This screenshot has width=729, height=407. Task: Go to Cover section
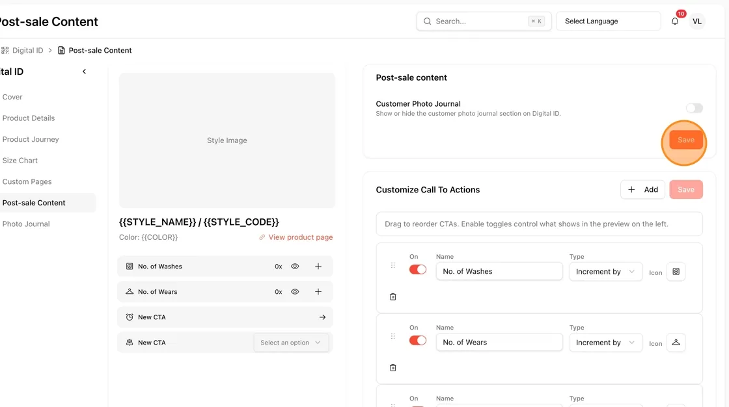12,97
